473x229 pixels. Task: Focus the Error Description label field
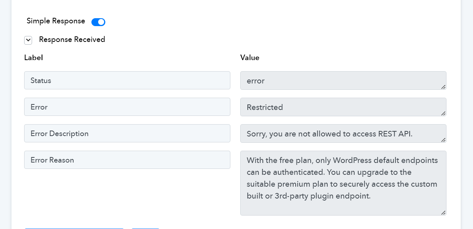point(127,133)
